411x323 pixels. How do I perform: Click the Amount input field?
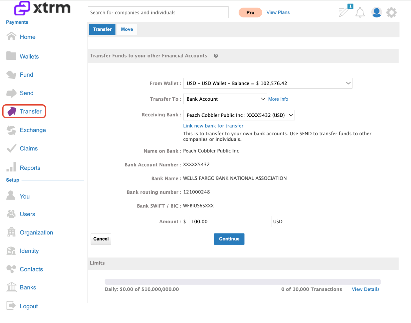(230, 222)
